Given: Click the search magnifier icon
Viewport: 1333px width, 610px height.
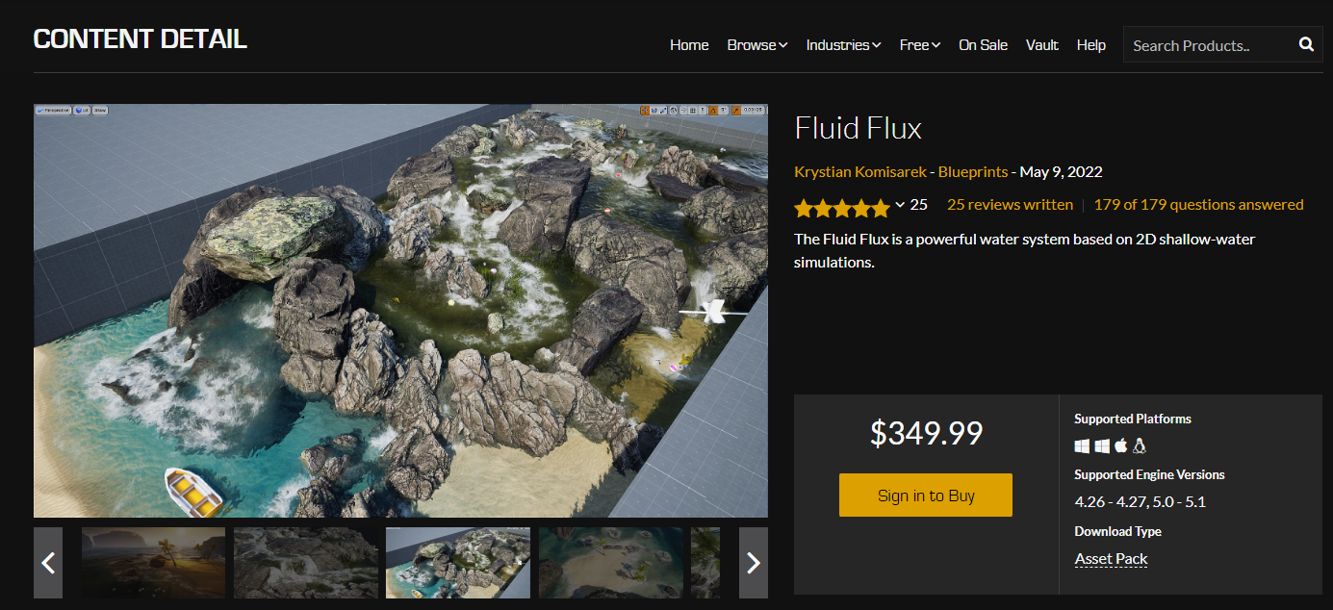Looking at the screenshot, I should tap(1306, 44).
